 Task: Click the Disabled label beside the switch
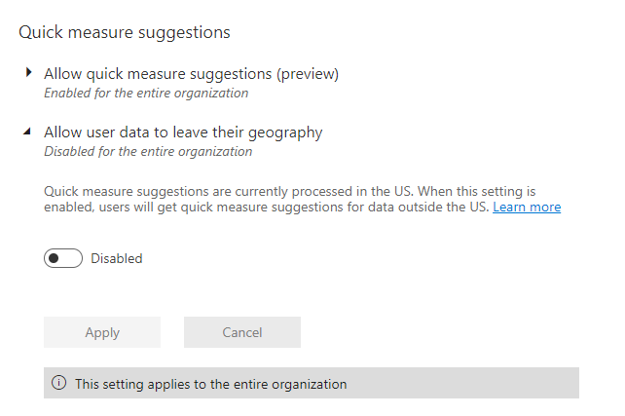(117, 258)
